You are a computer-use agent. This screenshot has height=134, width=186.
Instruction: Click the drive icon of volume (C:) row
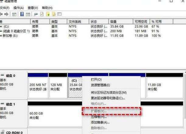1,26
